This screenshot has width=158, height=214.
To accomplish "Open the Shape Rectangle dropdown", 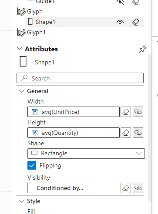I will 86,154.
